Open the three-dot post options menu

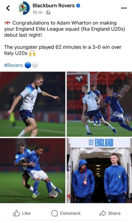[124, 8]
